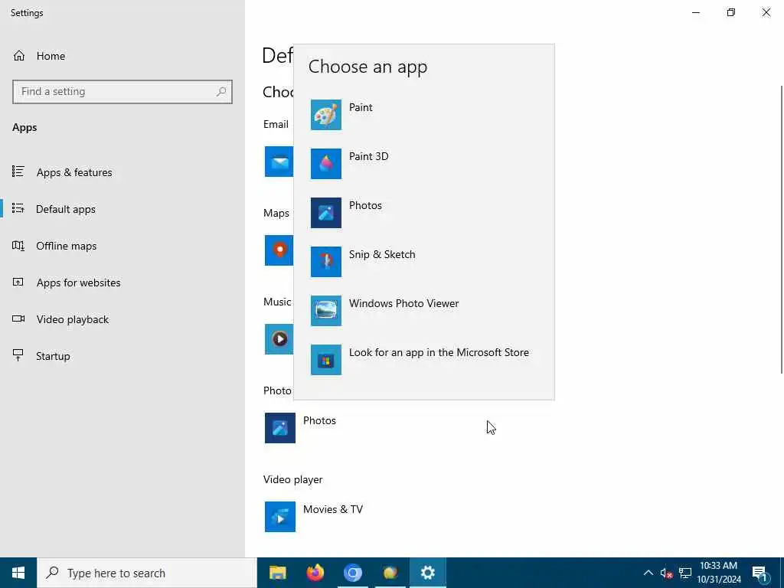Select the Snip & Sketch icon
Screen dimensions: 784x588
pos(326,262)
